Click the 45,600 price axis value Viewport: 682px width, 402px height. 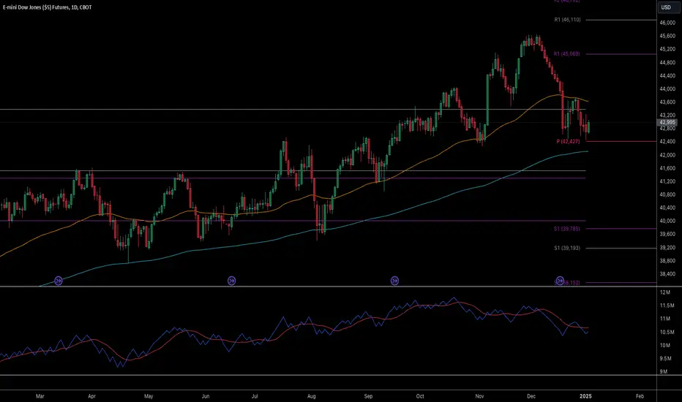click(x=667, y=36)
